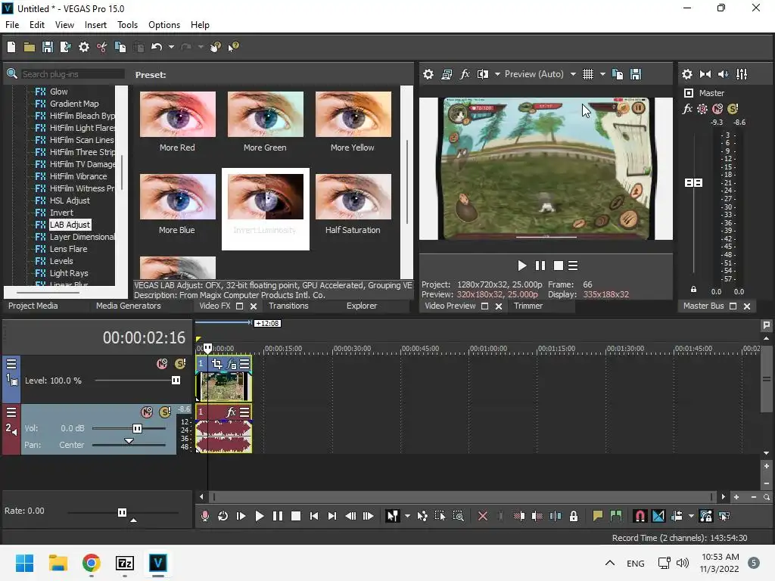Open Master Bus audio properties gear
775x581 pixels.
tap(687, 74)
